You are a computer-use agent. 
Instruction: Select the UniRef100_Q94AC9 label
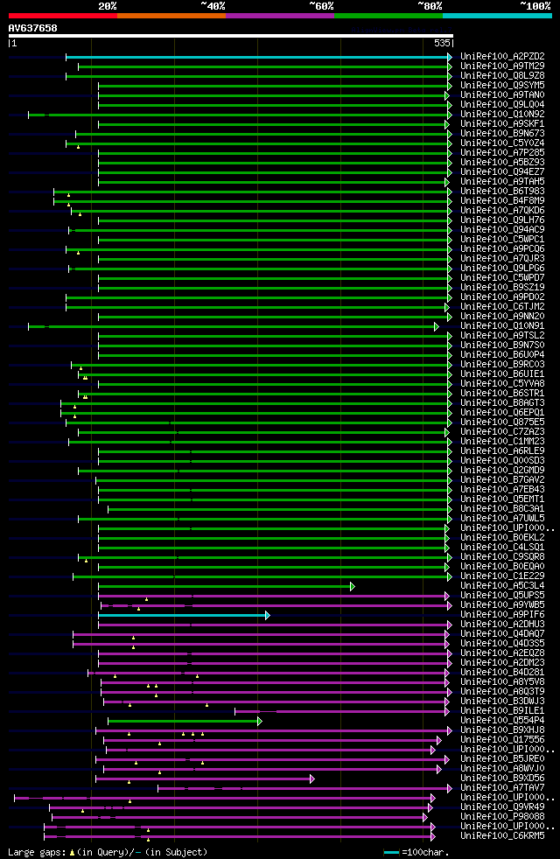coord(502,230)
